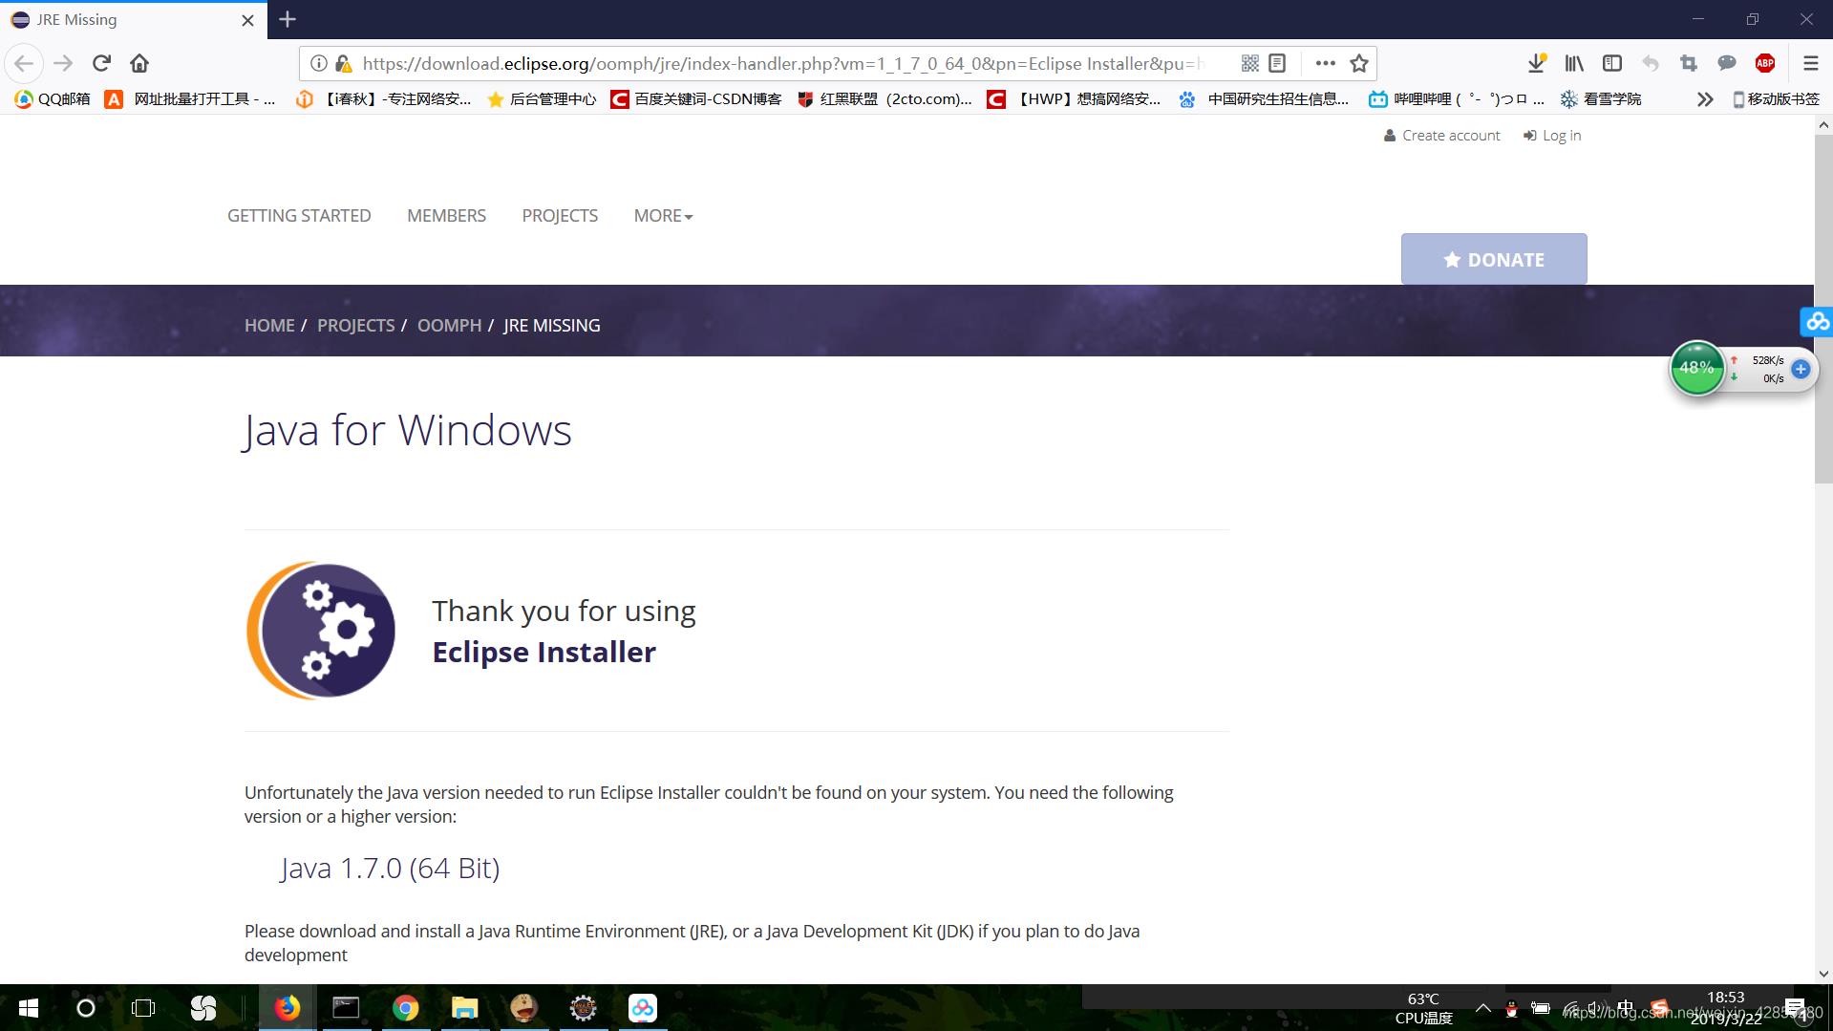Open the downloads arrow icon

pyautogui.click(x=1536, y=63)
